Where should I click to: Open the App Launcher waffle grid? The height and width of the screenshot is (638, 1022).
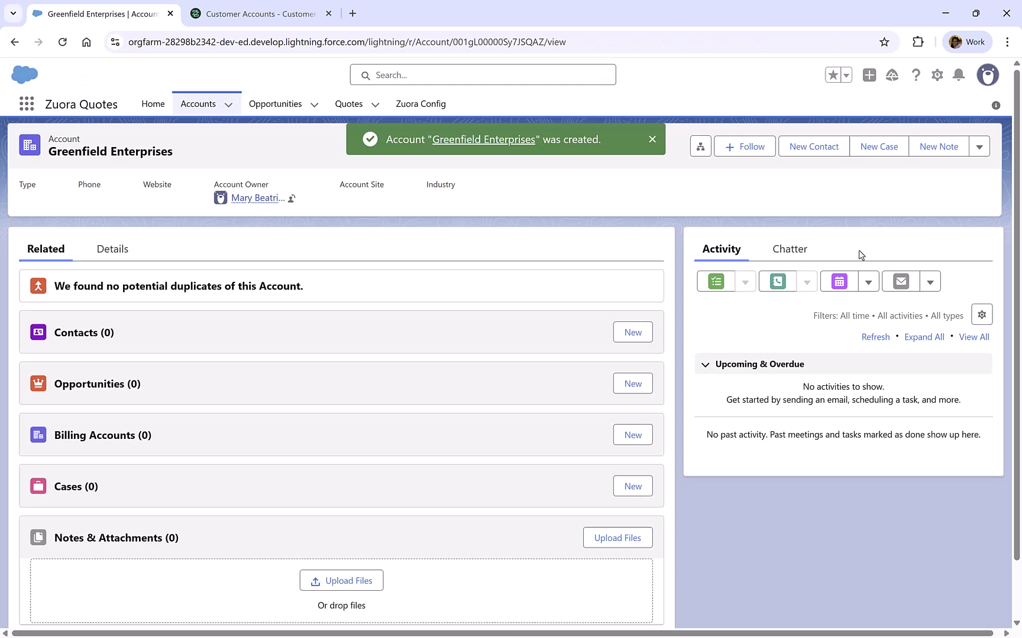click(x=27, y=103)
